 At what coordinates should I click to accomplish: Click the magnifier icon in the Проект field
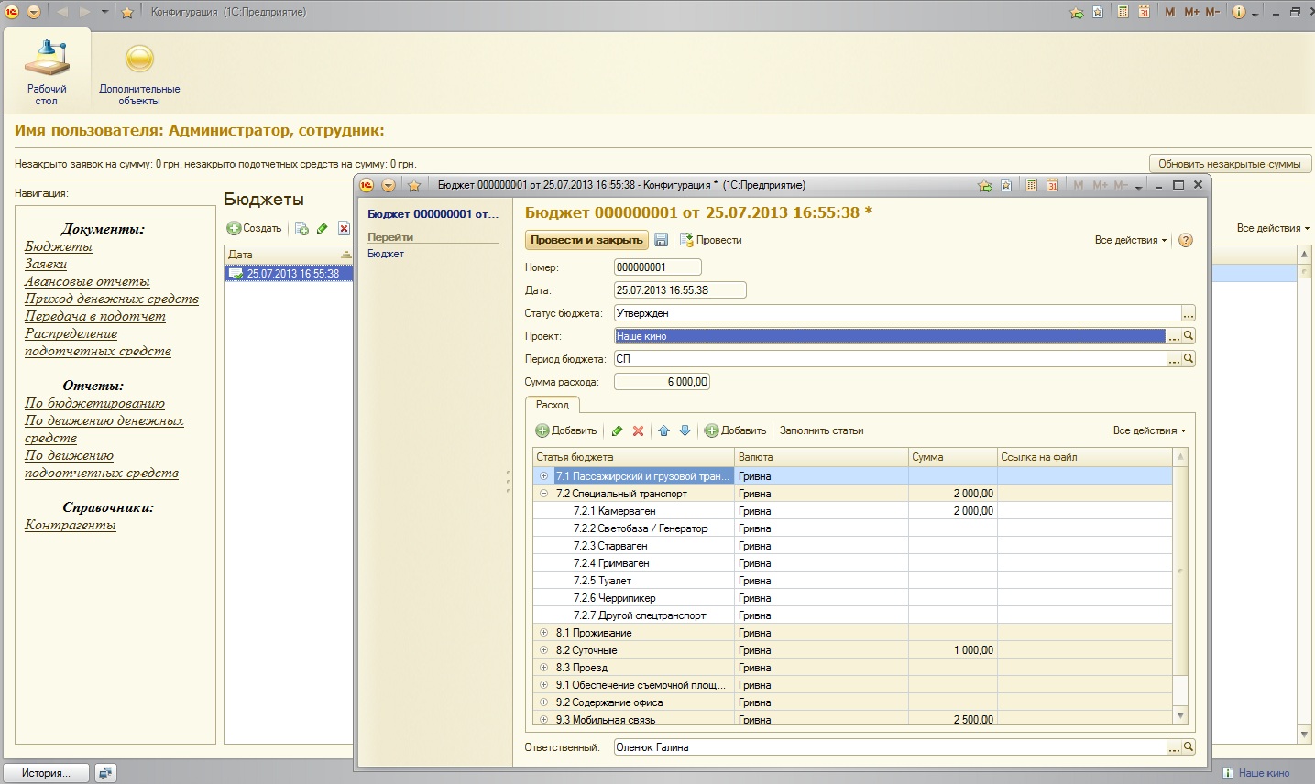pos(1189,336)
